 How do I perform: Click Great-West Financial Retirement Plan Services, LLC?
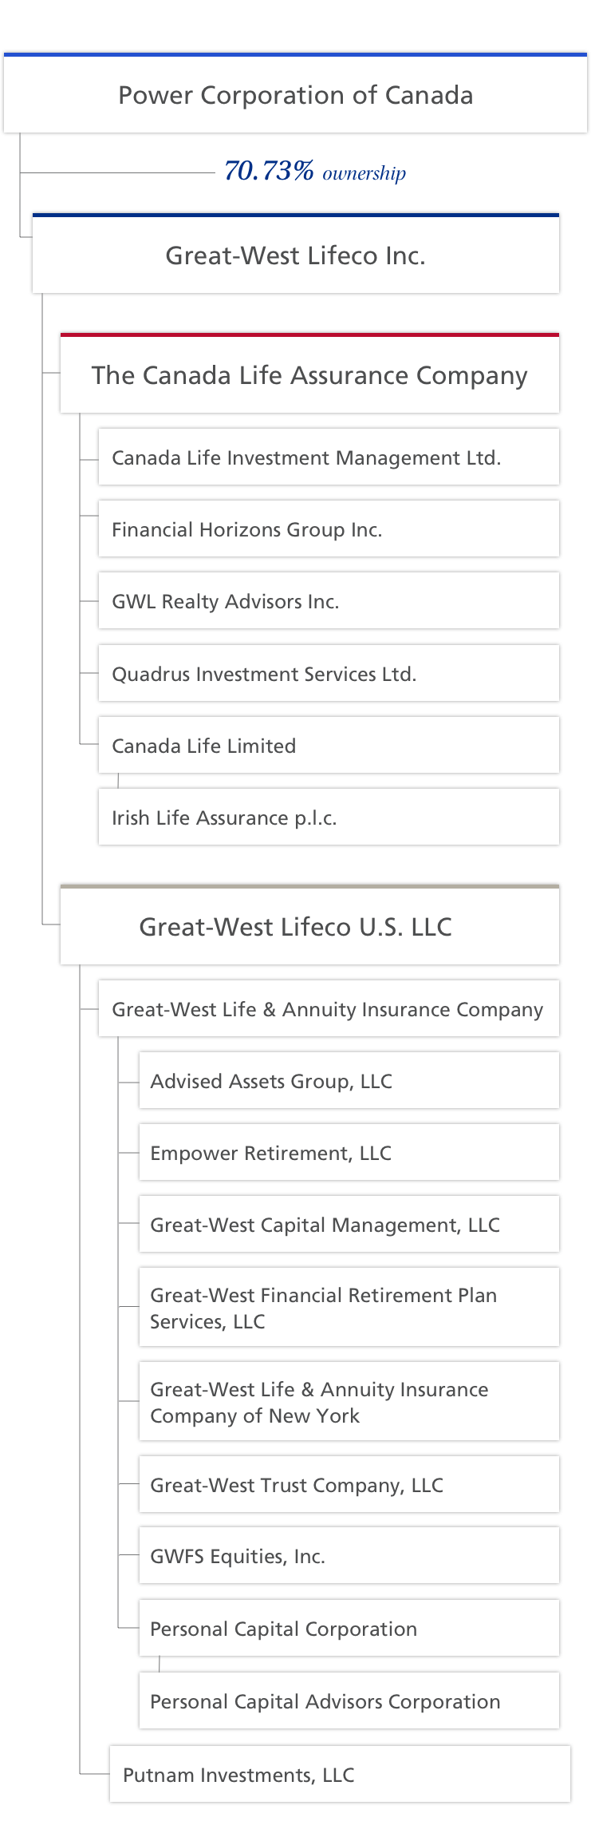[349, 1307]
